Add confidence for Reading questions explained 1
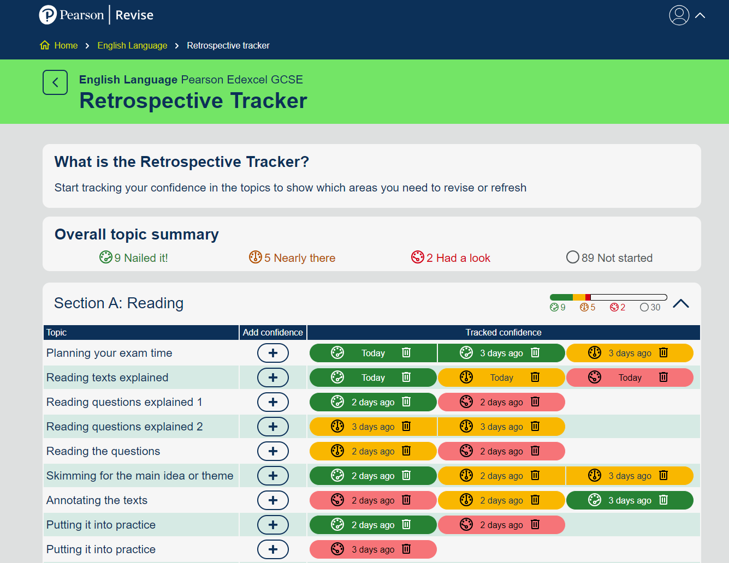 click(273, 402)
